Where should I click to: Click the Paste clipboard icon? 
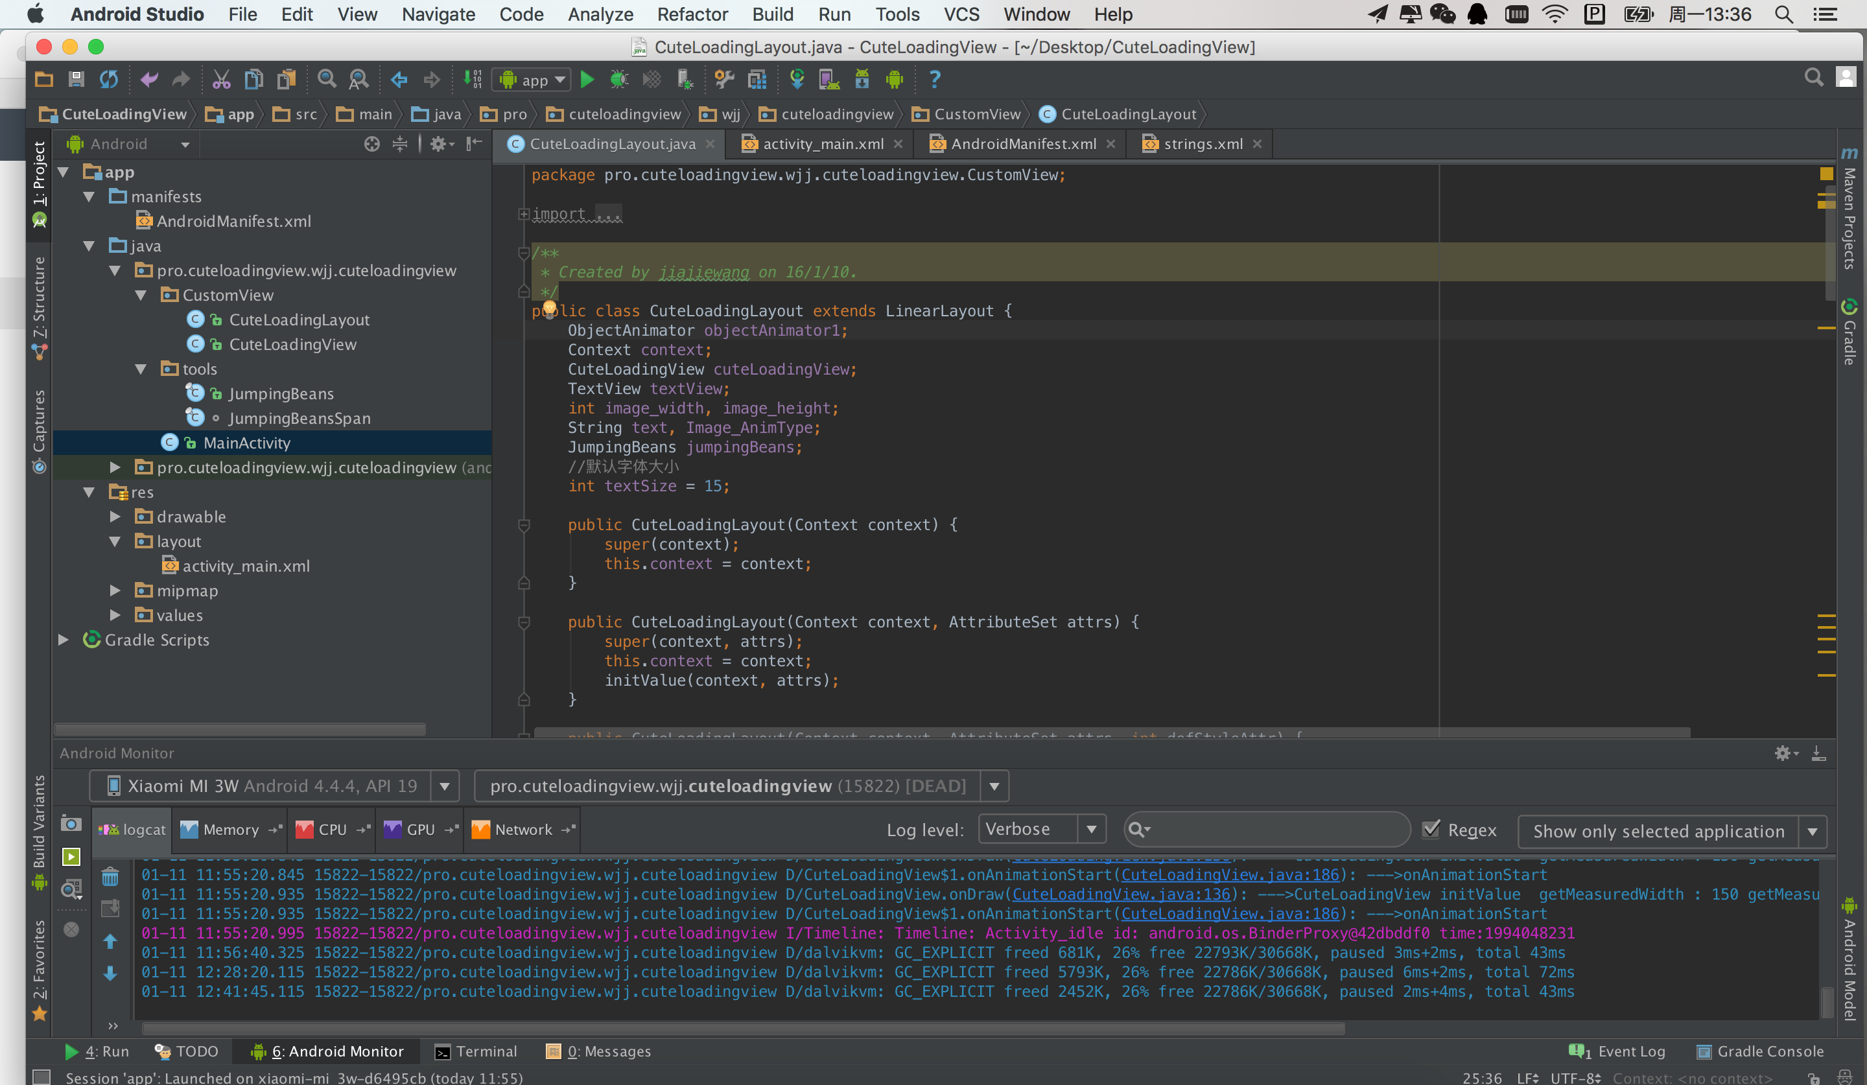click(x=286, y=79)
